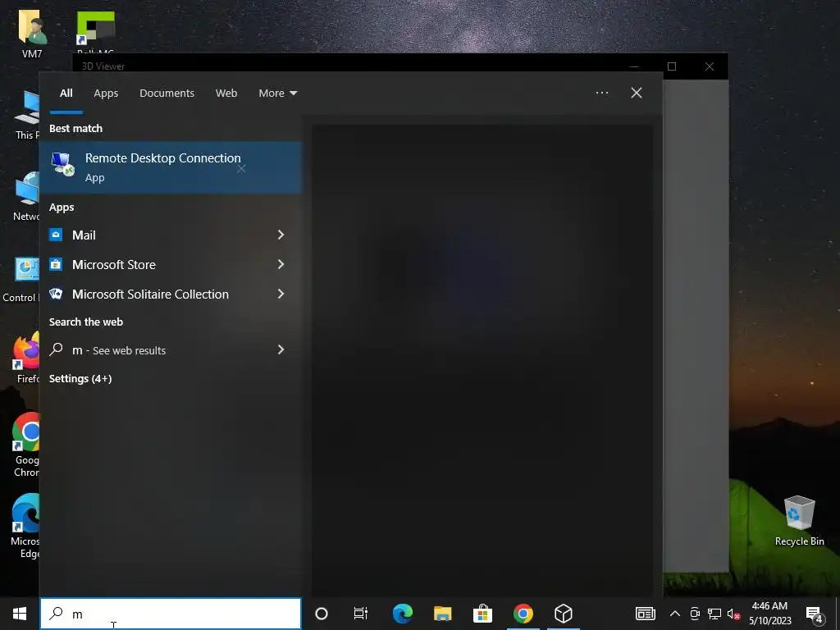
Task: Launch Microsoft Edge from the taskbar
Action: tap(402, 614)
